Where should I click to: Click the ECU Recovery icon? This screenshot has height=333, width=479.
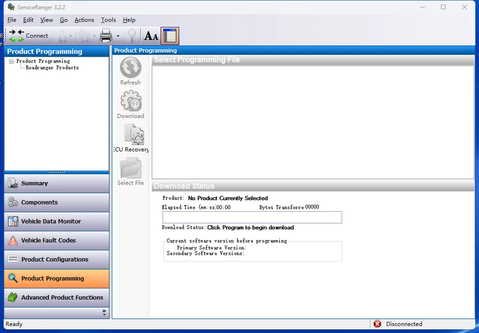coord(134,134)
